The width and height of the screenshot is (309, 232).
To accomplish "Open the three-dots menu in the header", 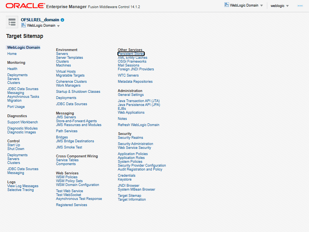I will [x=300, y=6].
